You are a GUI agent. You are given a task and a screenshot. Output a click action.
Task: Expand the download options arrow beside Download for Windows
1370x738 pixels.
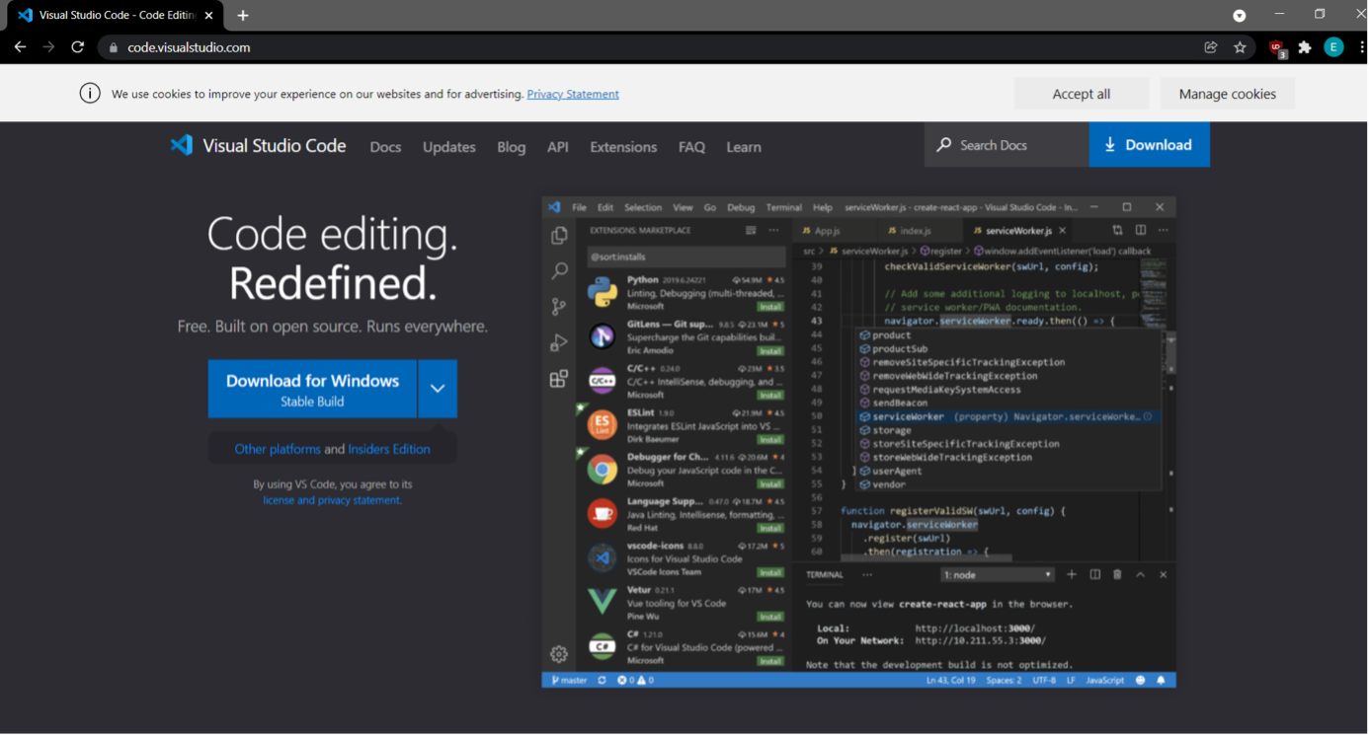(438, 389)
